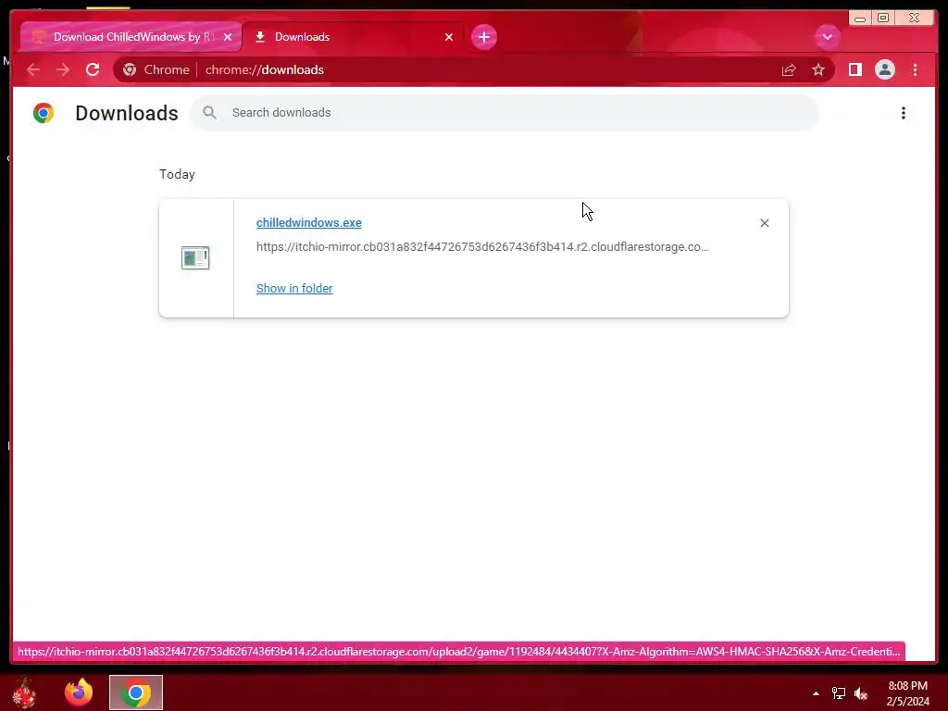
Task: Click the itchio-mirror source URL text
Action: (482, 246)
